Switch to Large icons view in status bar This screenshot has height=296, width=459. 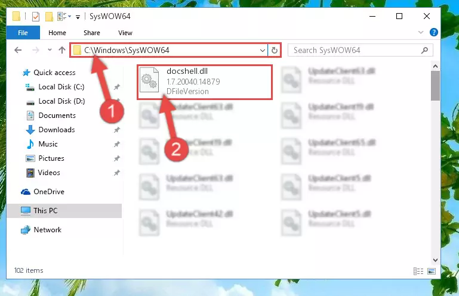pos(432,271)
